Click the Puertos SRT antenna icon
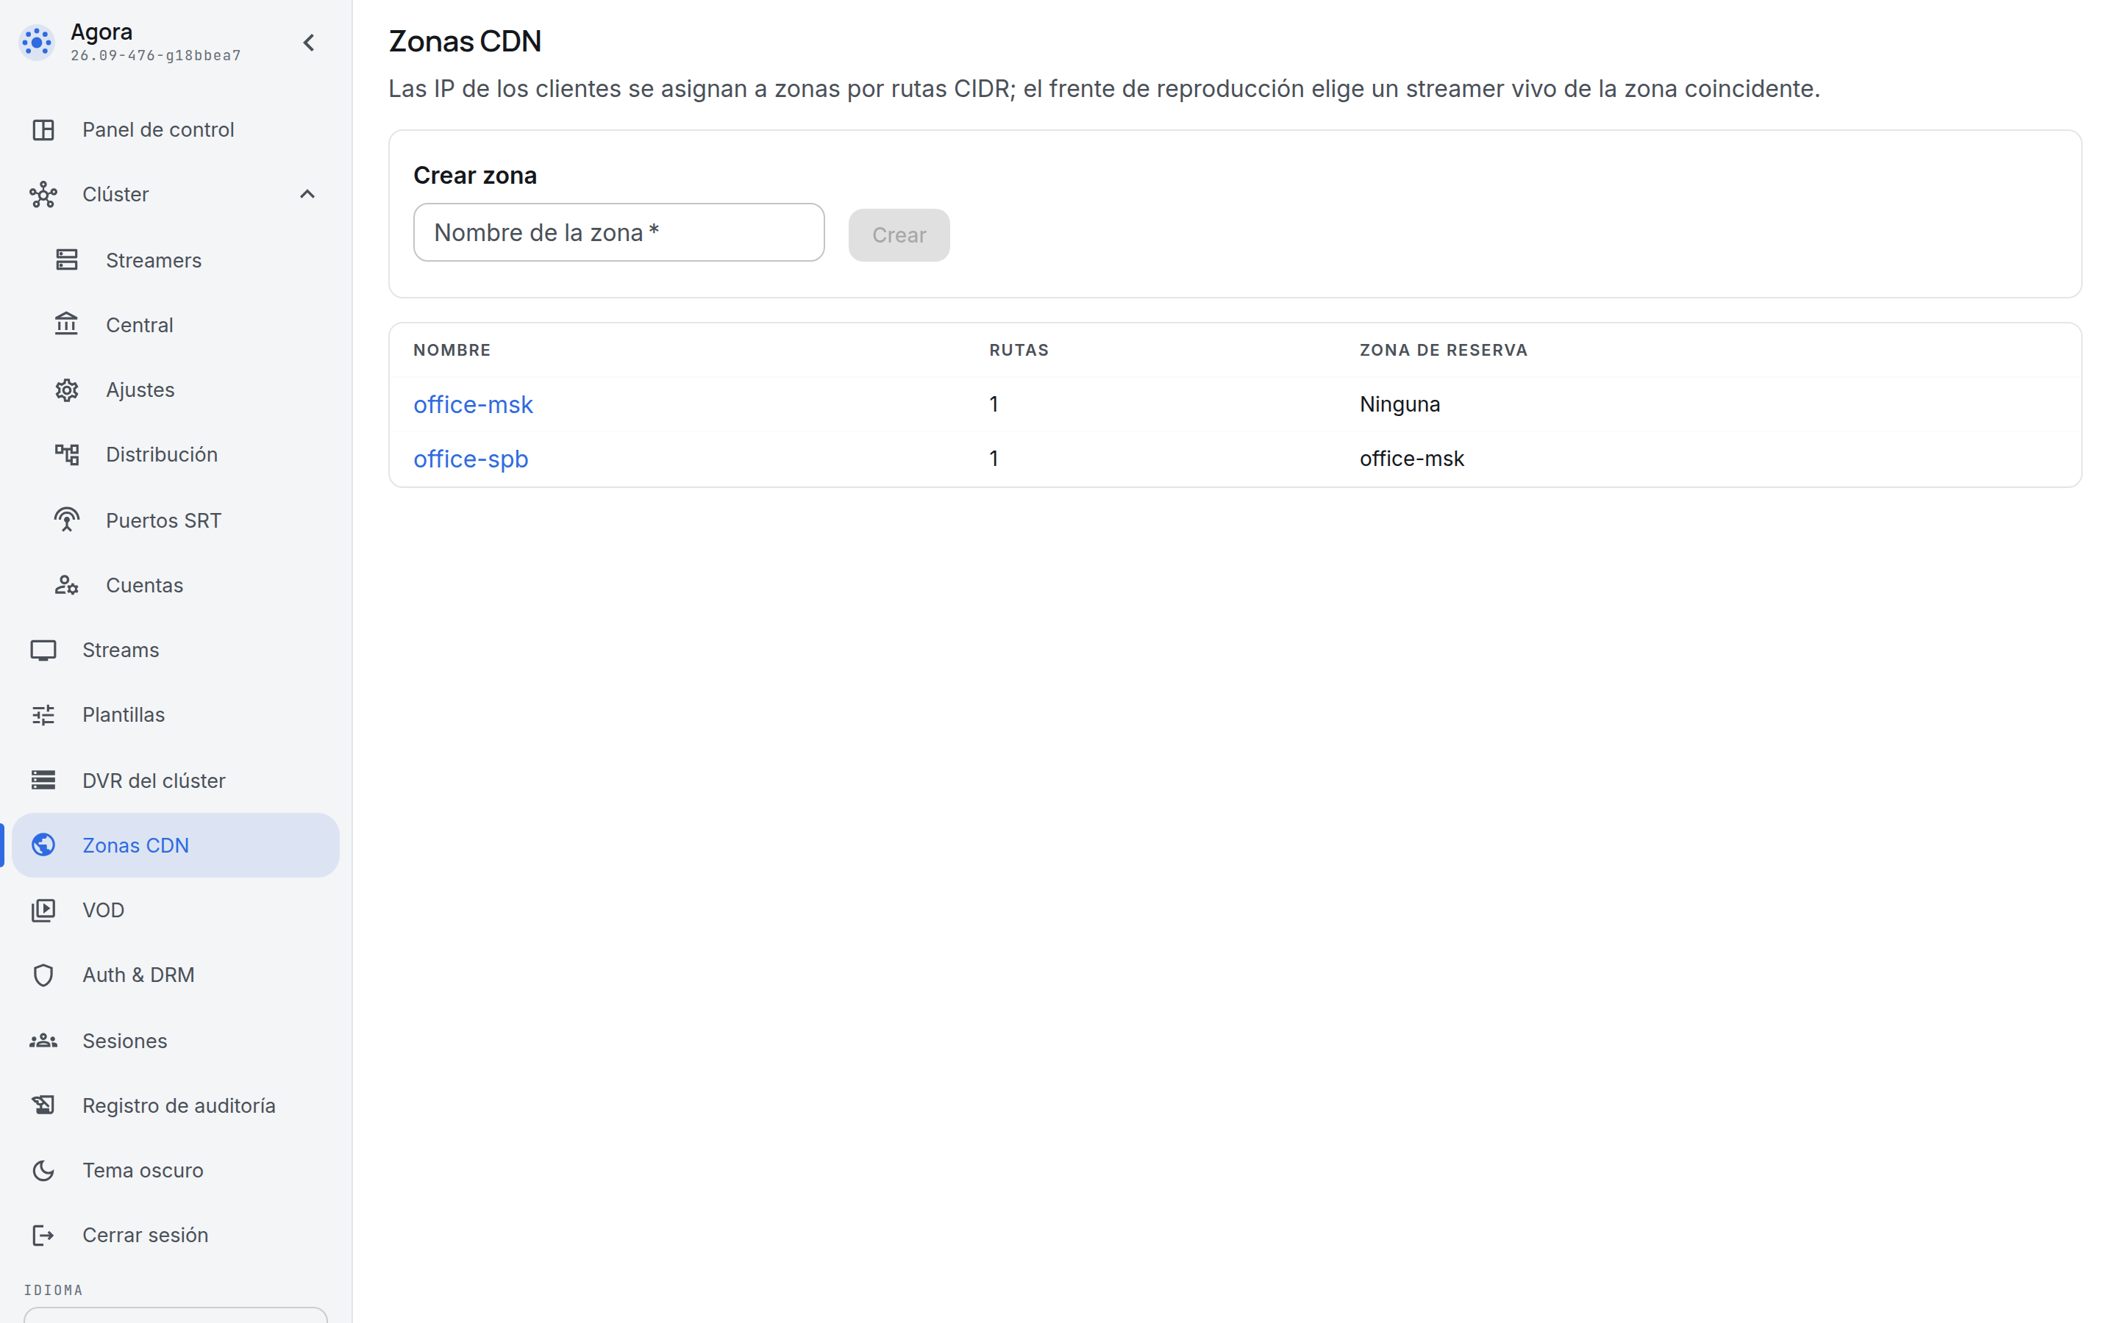Viewport: 2118px width, 1323px height. click(x=66, y=520)
